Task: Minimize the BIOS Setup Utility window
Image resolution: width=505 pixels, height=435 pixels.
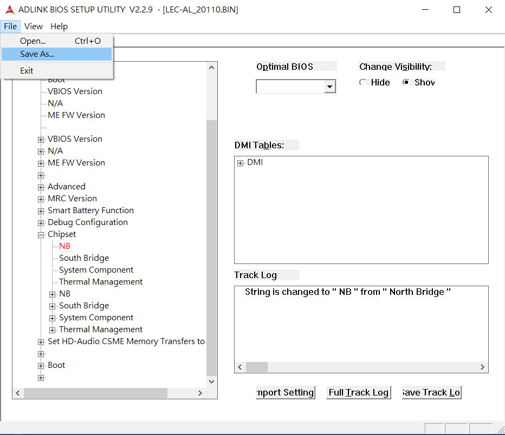Action: click(425, 10)
